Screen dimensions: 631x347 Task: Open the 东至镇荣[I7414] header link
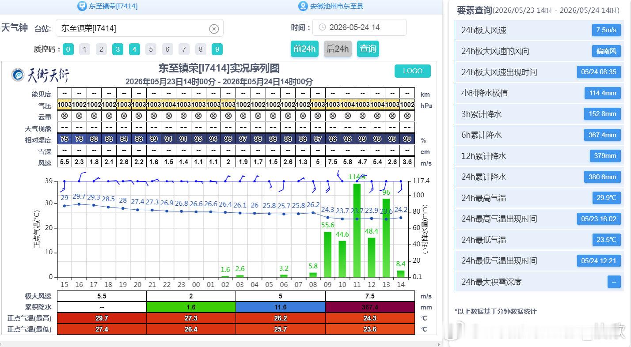(113, 6)
